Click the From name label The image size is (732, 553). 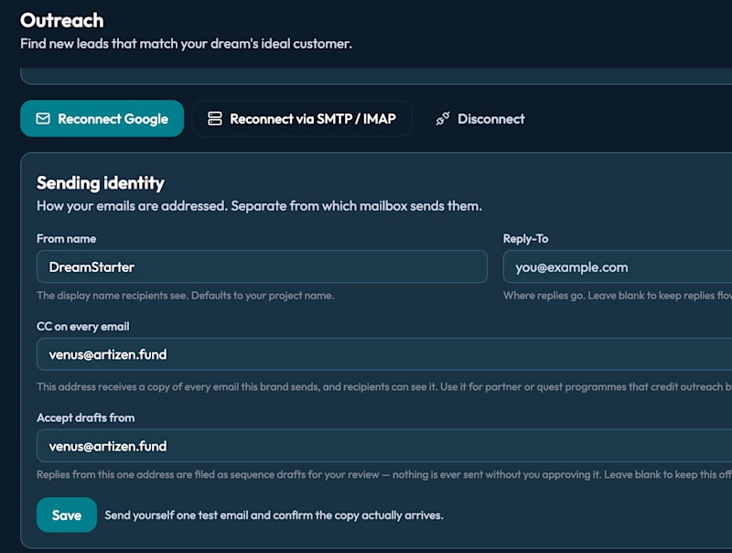[66, 239]
